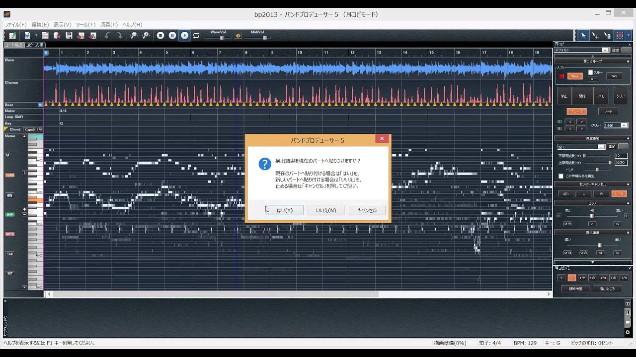The height and width of the screenshot is (357, 636).
Task: Click the orange balance icon between volume sliders
Action: coord(238,36)
